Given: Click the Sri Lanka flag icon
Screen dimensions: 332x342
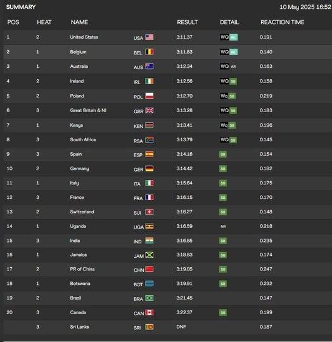Looking at the screenshot, I should pos(149,327).
